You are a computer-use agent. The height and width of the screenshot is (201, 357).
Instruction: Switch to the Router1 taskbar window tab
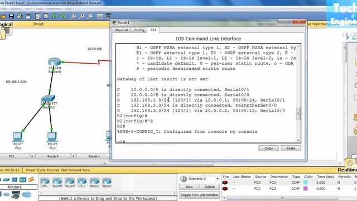[94, 156]
